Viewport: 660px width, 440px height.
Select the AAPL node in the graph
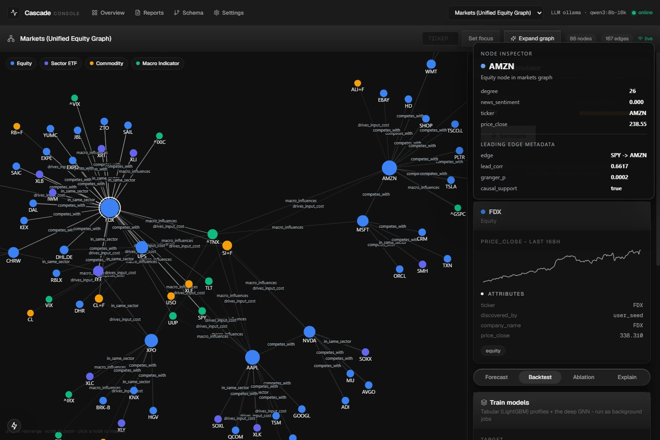(253, 357)
